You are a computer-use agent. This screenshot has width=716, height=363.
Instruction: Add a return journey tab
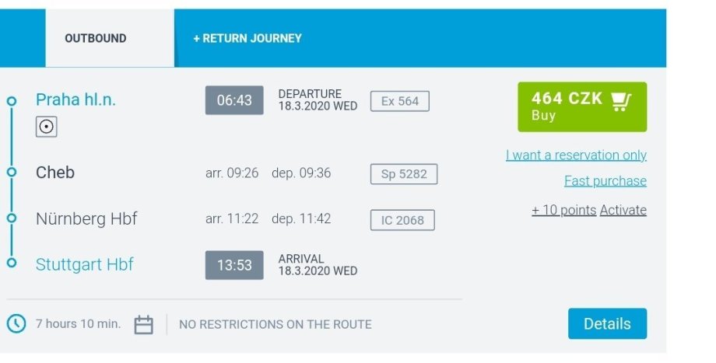[247, 38]
